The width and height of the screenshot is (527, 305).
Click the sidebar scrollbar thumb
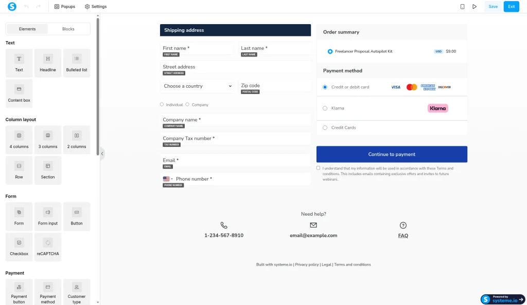(98, 86)
